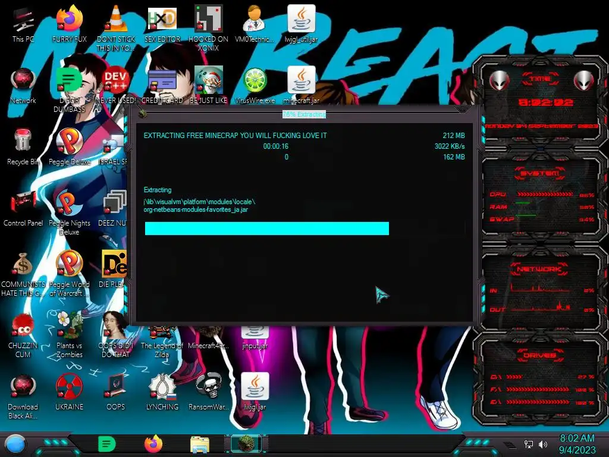Open the CHUZZIN CUM game shortcut
Screen dimensions: 609x457
click(23, 335)
